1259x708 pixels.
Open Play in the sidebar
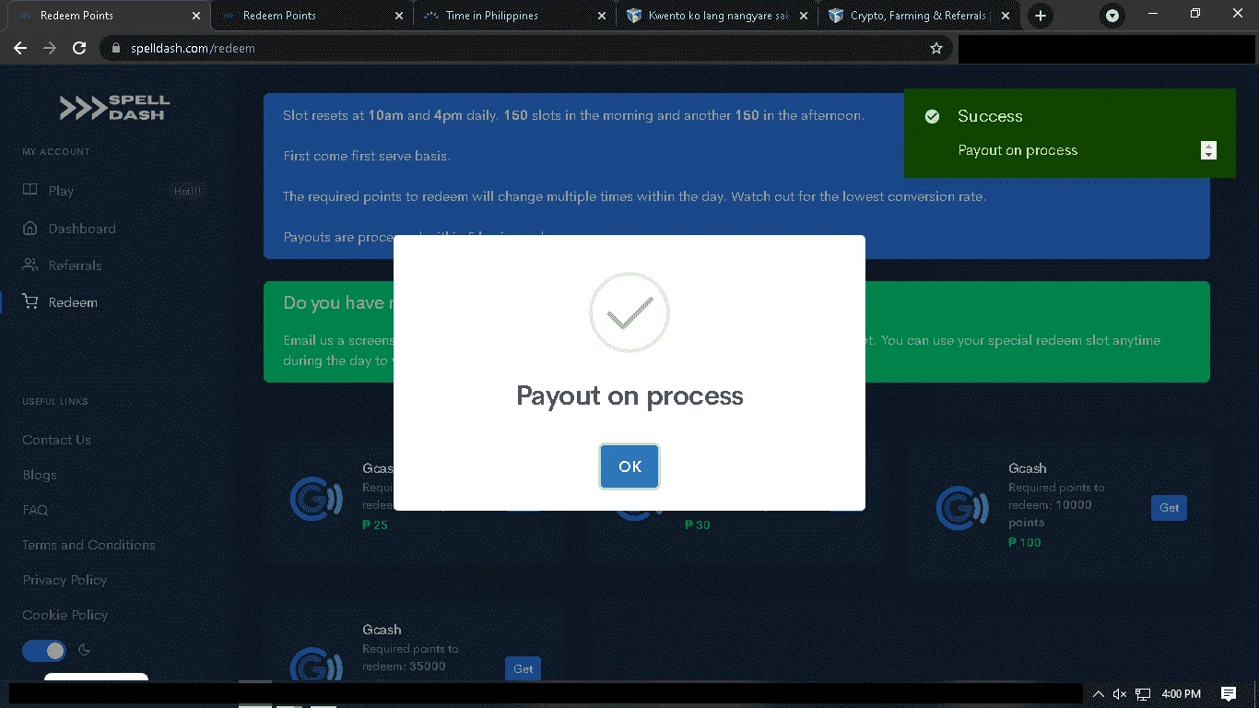coord(61,191)
